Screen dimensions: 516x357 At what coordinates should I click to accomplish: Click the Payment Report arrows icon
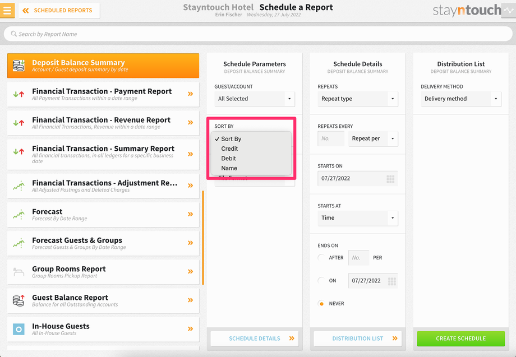click(x=19, y=94)
